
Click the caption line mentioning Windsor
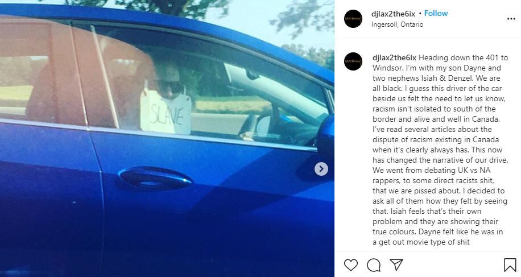pos(437,68)
